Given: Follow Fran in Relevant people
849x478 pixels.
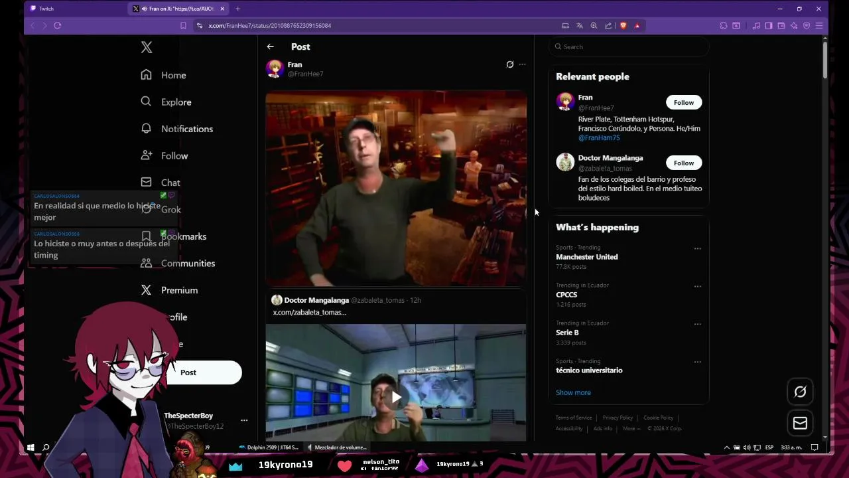Looking at the screenshot, I should (x=684, y=102).
